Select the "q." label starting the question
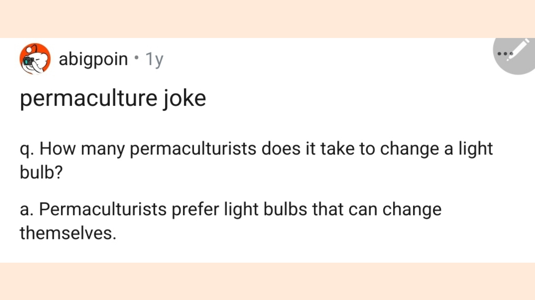This screenshot has height=300, width=535. tap(27, 149)
